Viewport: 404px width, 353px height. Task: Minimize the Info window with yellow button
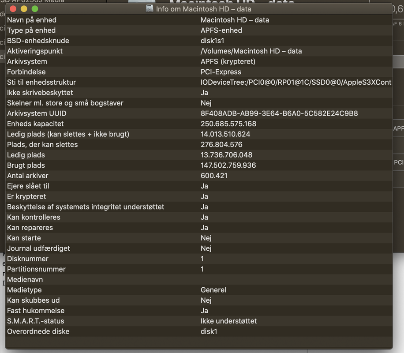pos(24,9)
